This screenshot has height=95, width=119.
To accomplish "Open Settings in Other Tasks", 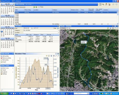I will tap(5, 74).
